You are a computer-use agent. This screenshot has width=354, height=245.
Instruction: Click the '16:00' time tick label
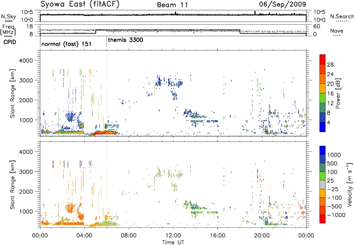217,236
